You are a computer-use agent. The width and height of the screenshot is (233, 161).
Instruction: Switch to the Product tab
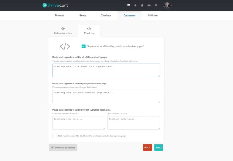pos(59,16)
